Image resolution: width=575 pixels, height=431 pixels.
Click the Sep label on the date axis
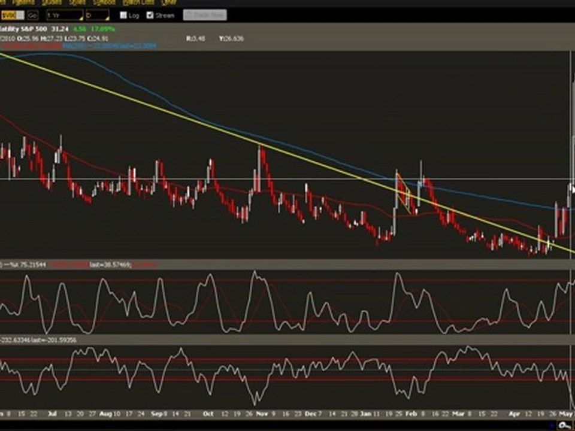tap(156, 414)
